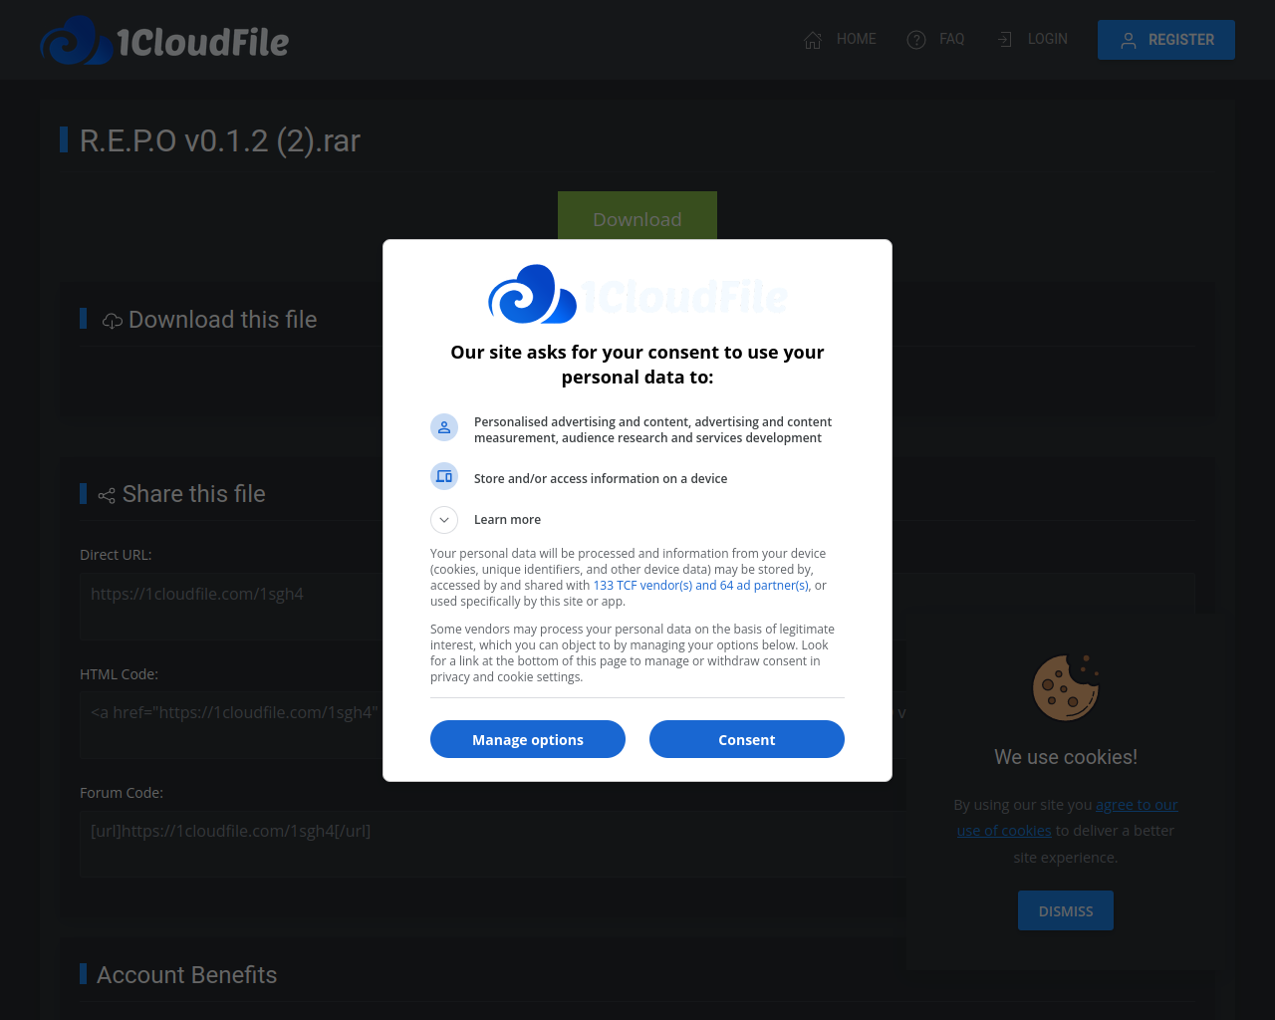Image resolution: width=1275 pixels, height=1020 pixels.
Task: Open the 133 TCF vendors and ad partners link
Action: click(x=701, y=586)
